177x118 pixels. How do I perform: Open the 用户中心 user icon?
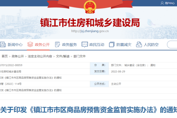pyautogui.click(x=162, y=3)
